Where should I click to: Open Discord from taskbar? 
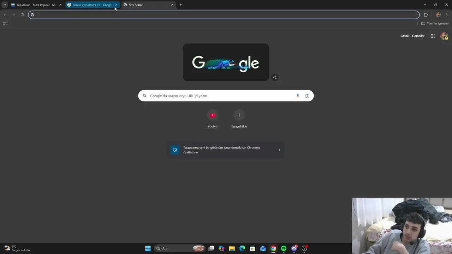(x=294, y=248)
